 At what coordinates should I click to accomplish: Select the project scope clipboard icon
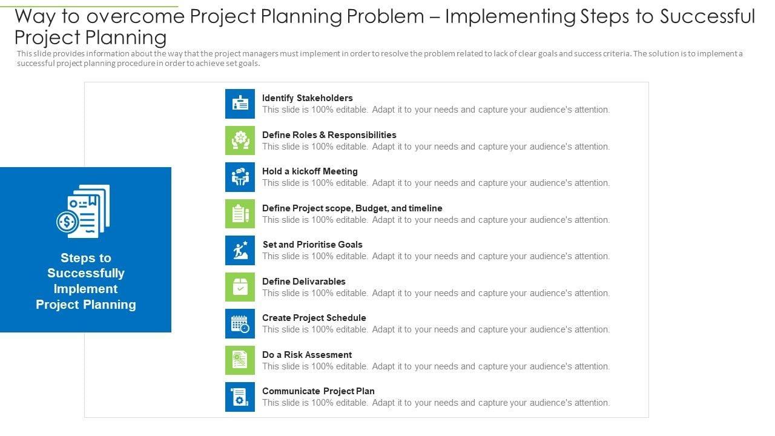coord(240,214)
